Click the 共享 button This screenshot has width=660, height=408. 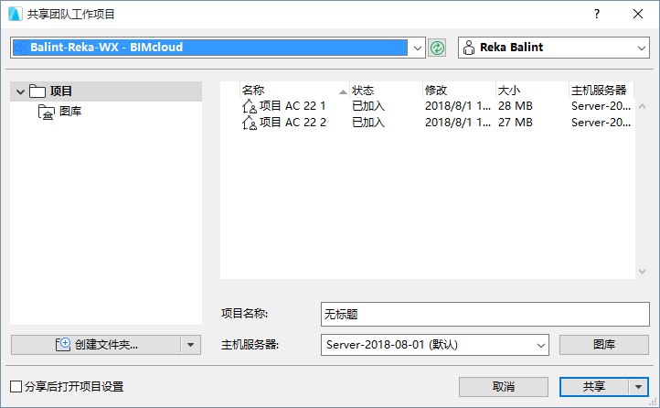(594, 387)
